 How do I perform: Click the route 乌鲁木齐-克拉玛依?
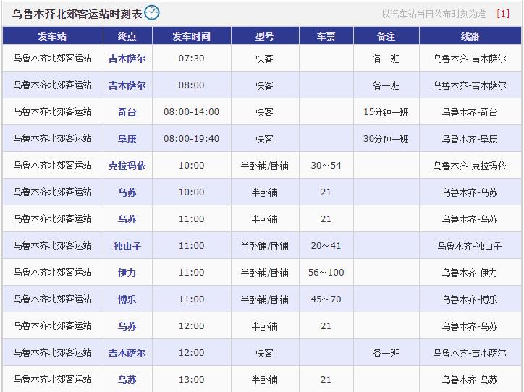(x=470, y=166)
